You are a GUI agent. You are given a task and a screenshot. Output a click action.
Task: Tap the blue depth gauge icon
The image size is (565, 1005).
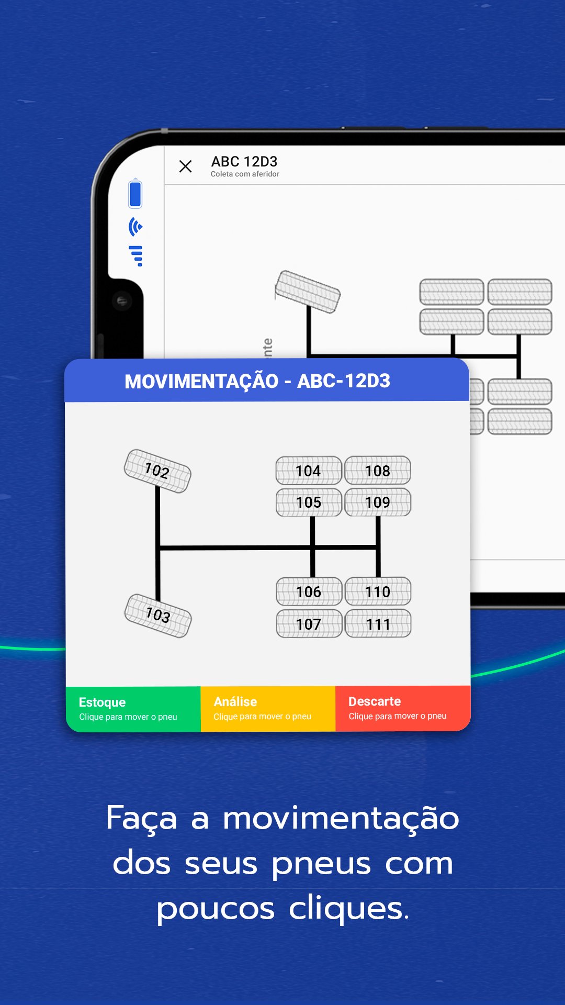click(x=136, y=255)
